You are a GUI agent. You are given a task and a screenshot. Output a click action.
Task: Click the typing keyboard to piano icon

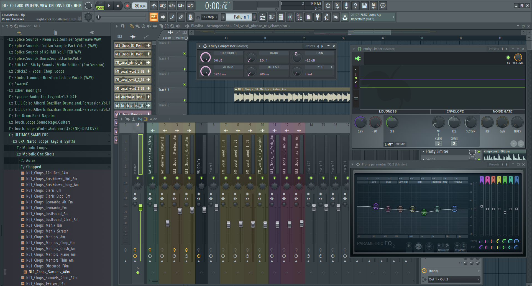tap(154, 17)
